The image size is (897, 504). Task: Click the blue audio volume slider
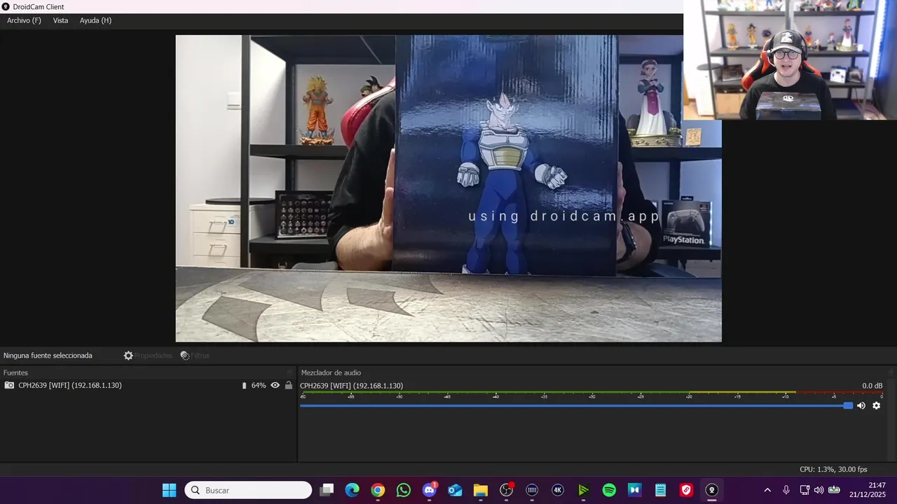(x=576, y=405)
